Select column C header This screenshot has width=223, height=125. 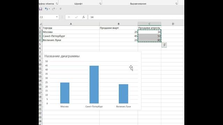(x=149, y=24)
